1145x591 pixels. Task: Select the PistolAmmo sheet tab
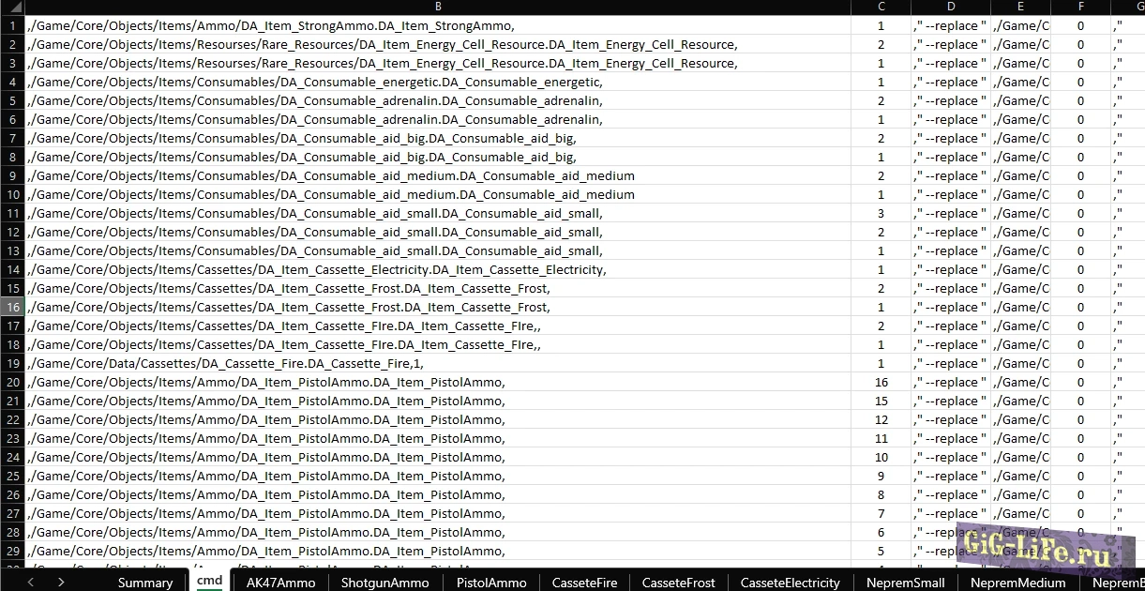click(491, 583)
